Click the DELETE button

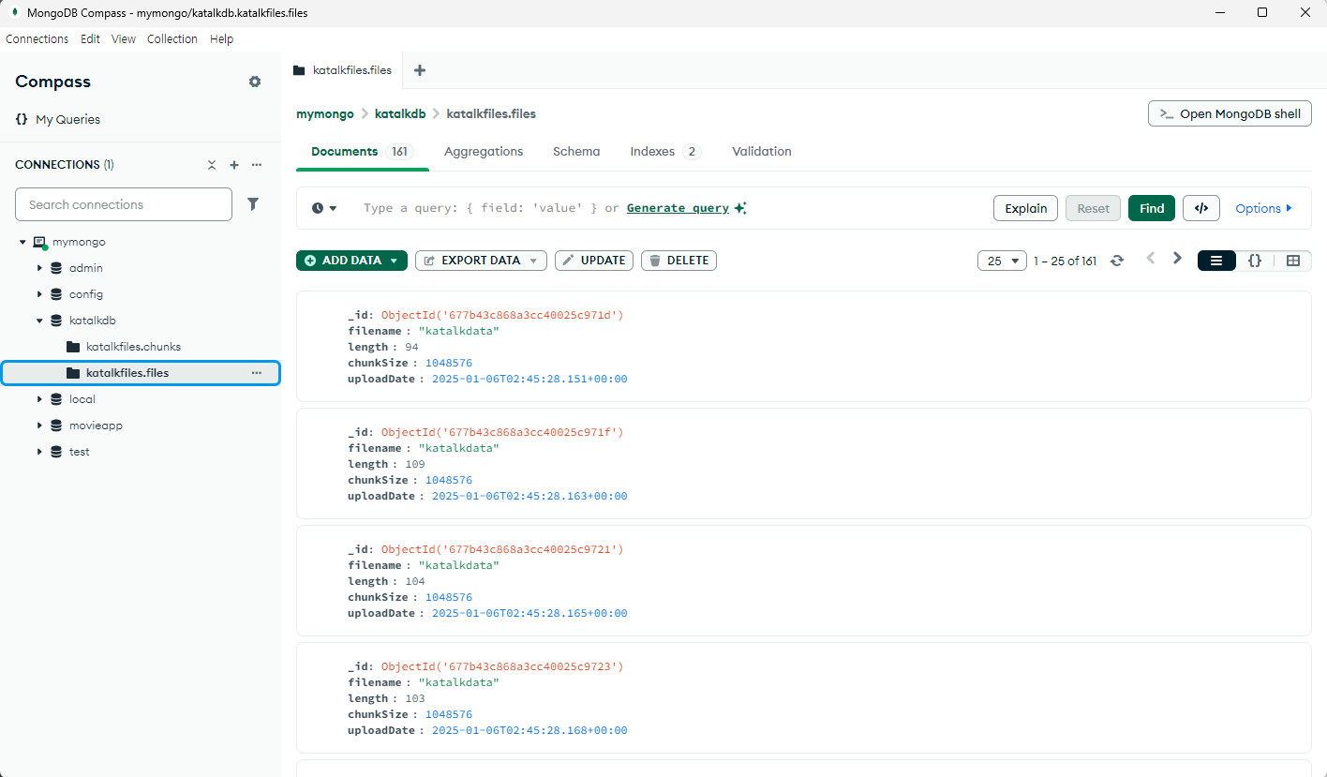click(x=678, y=261)
